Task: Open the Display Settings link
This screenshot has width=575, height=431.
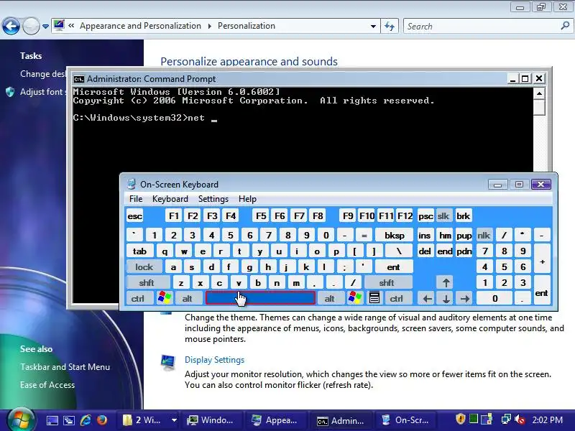Action: coord(214,360)
